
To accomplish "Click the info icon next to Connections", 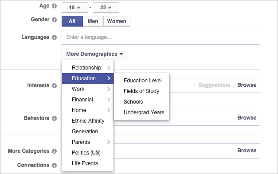I will point(54,165).
